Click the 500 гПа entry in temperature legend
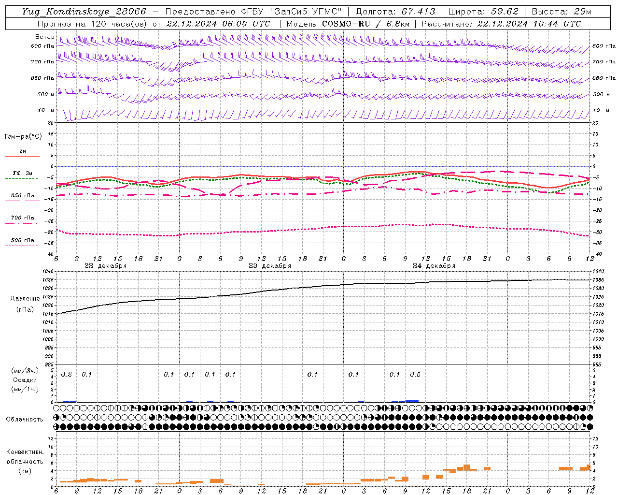This screenshot has height=495, width=618. pyautogui.click(x=22, y=240)
